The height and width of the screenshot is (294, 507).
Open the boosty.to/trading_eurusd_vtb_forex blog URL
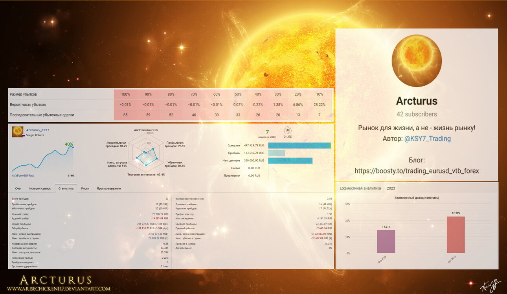(x=417, y=171)
